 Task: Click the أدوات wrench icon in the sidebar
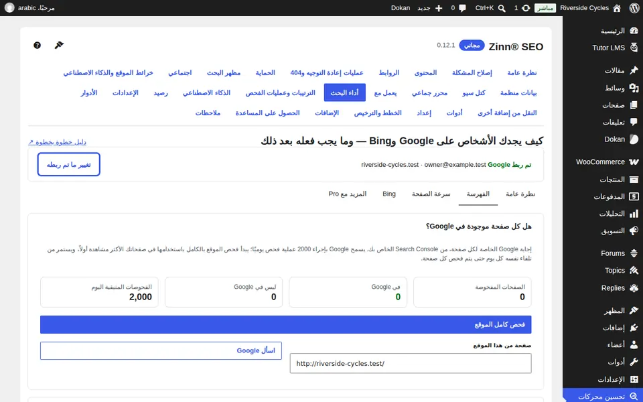click(x=634, y=362)
